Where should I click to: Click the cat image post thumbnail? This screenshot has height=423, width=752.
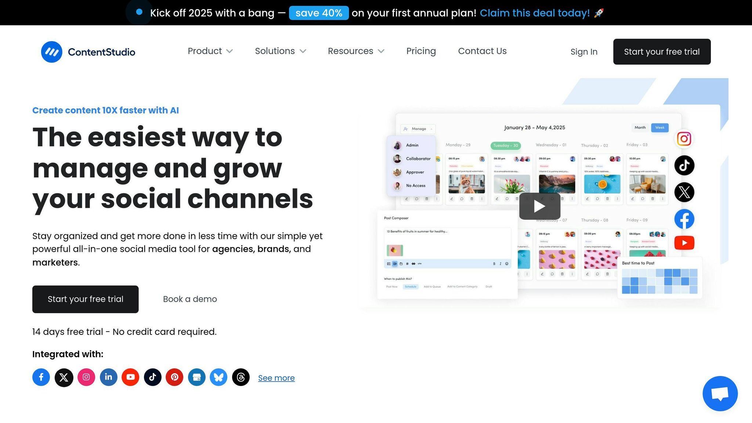[467, 184]
